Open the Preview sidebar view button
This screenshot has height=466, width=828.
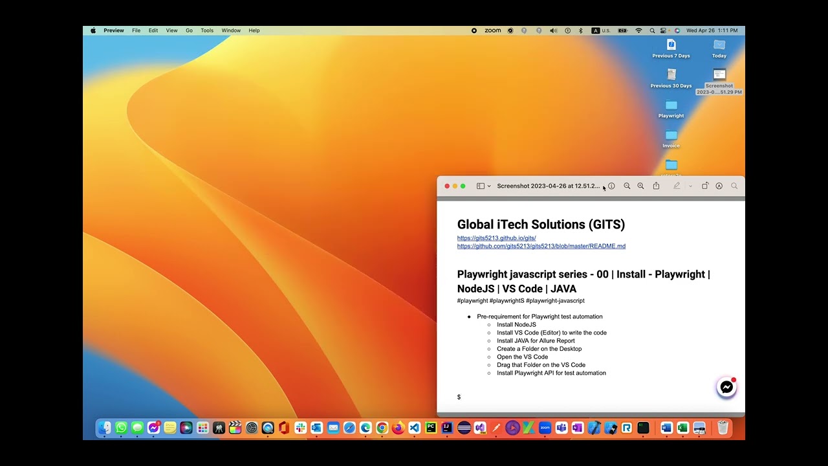click(481, 186)
